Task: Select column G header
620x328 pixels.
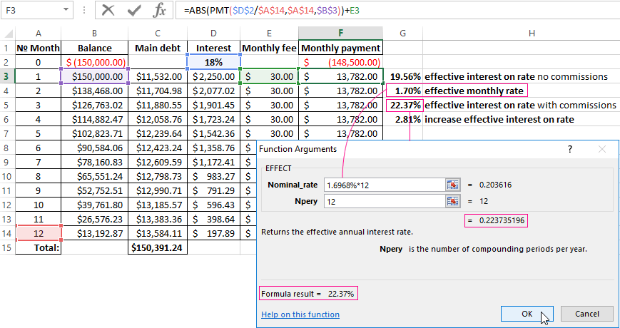Action: click(x=402, y=34)
